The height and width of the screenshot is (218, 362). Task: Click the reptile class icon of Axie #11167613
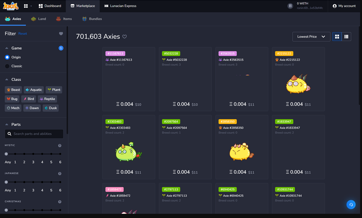(x=107, y=60)
